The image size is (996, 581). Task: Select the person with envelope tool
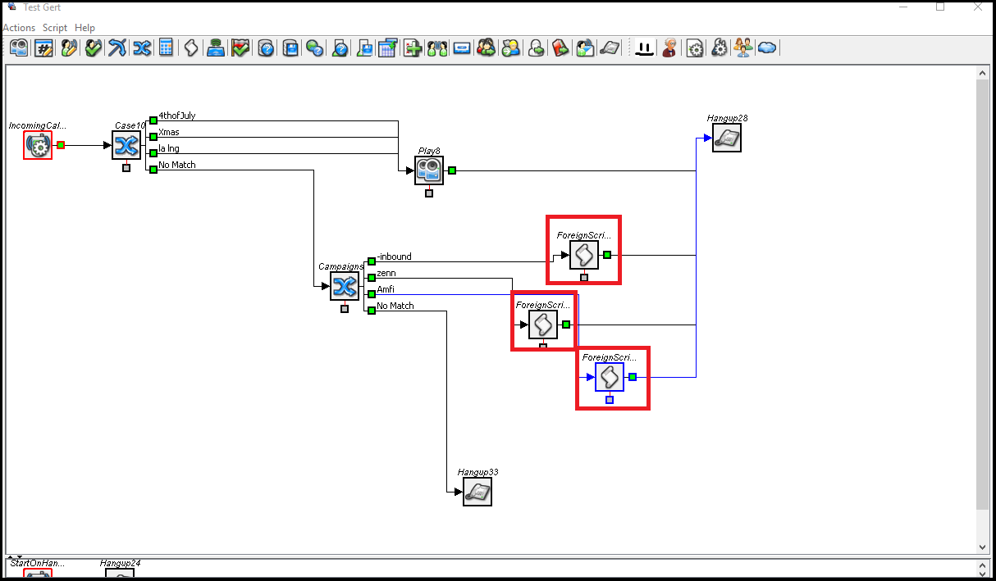point(585,48)
